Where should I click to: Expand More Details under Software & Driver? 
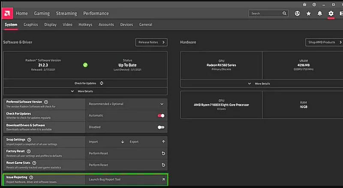[85, 91]
